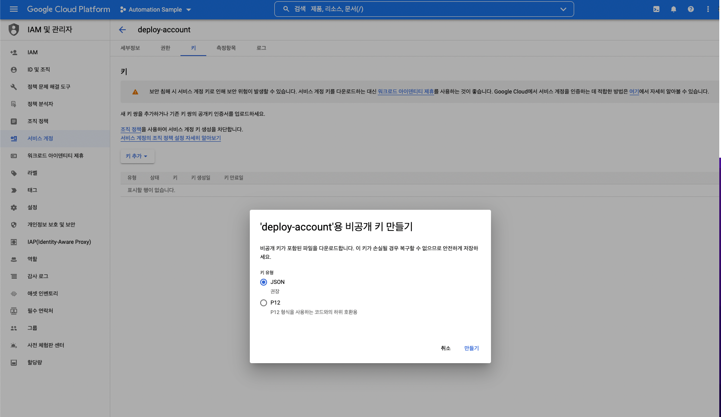Select the 키 tab
The image size is (721, 417).
[193, 48]
